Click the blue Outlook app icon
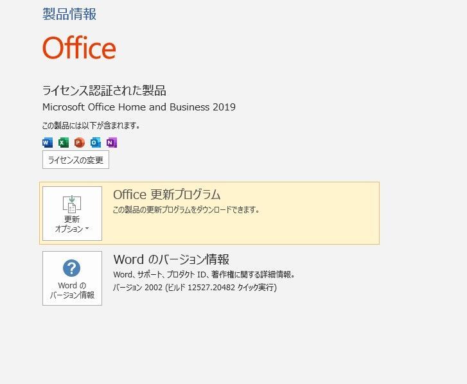 [x=96, y=143]
